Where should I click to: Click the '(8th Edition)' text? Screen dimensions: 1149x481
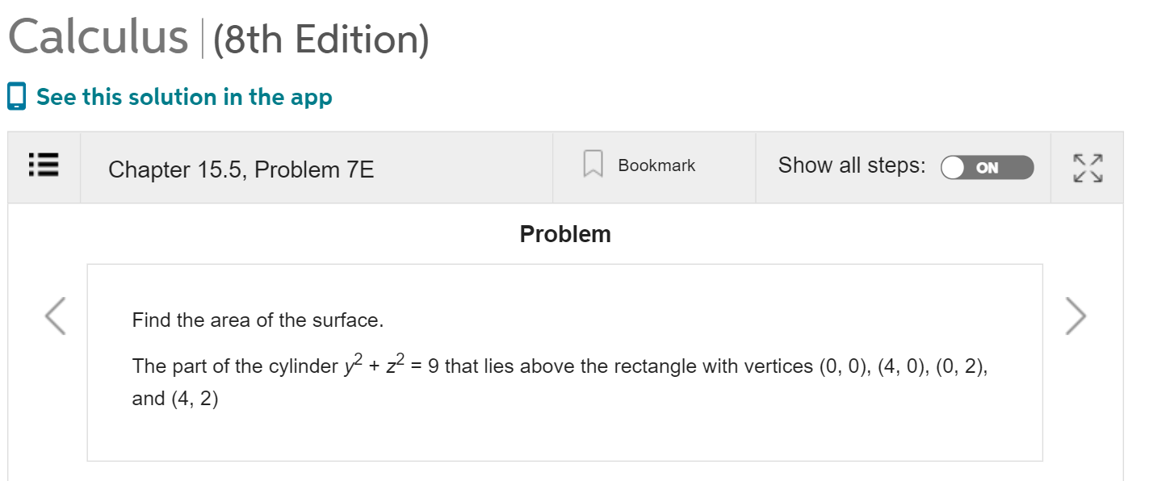[x=321, y=39]
